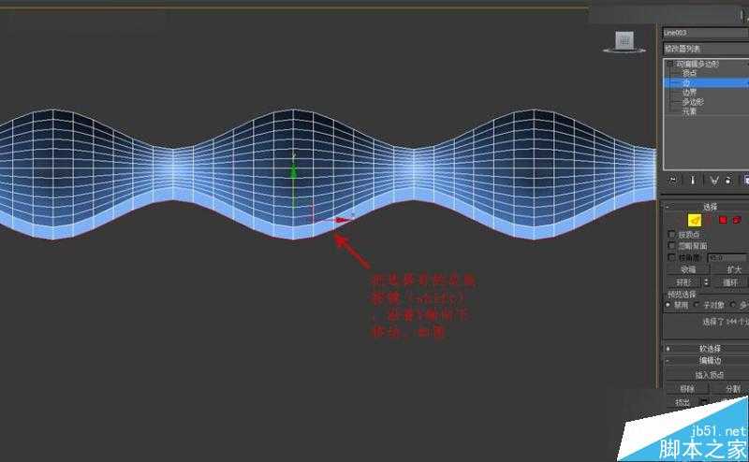Open settings box next to 挤出
Image resolution: width=749 pixels, height=462 pixels.
(705, 402)
